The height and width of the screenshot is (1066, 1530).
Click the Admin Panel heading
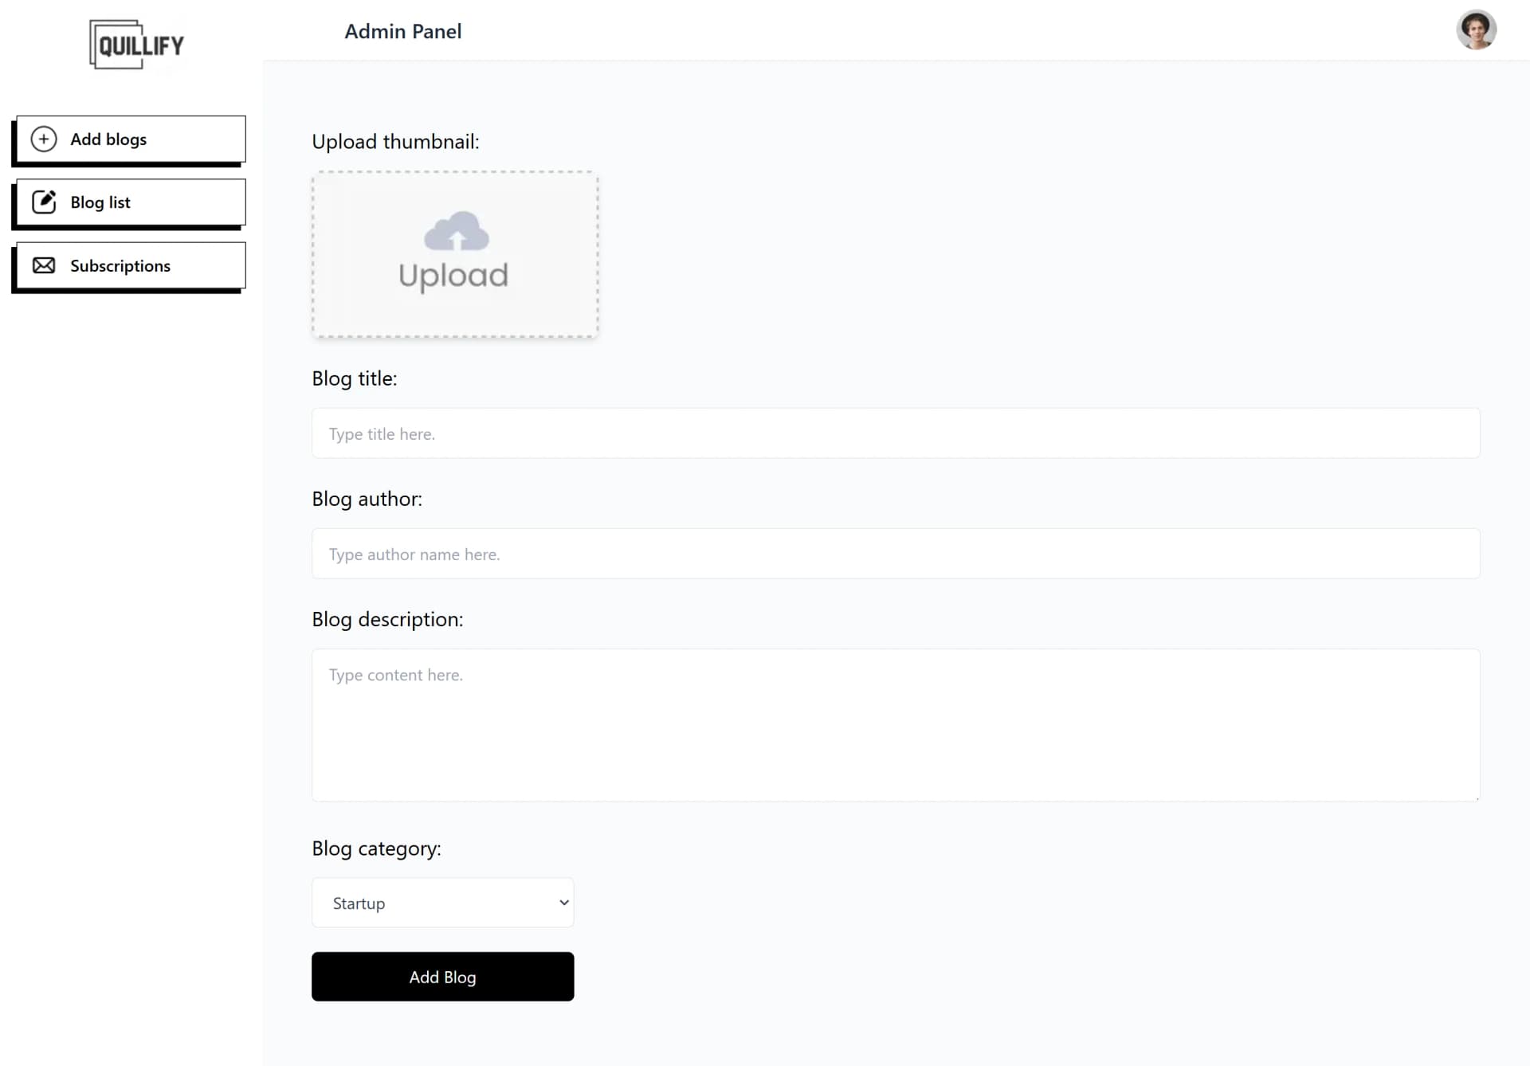pyautogui.click(x=402, y=31)
